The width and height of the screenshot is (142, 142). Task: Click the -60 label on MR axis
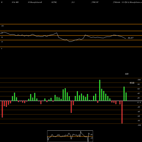click(139, 116)
